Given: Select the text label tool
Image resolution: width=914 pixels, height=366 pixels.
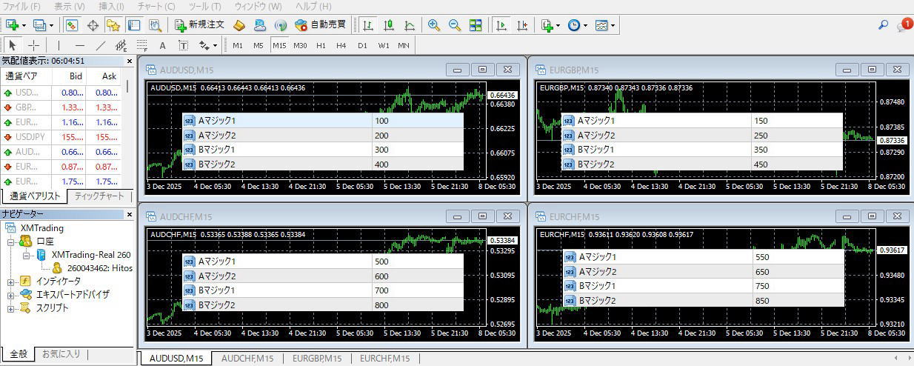Looking at the screenshot, I should click(162, 45).
